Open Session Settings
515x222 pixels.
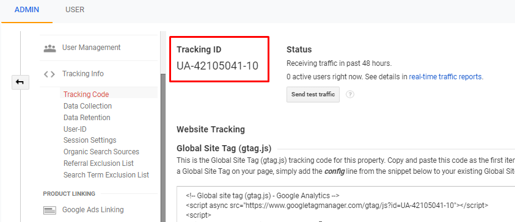click(90, 140)
